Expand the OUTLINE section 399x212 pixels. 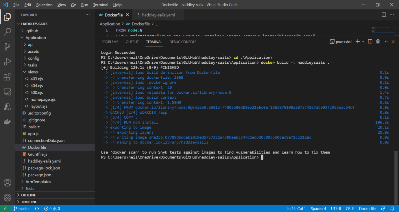pos(28,195)
